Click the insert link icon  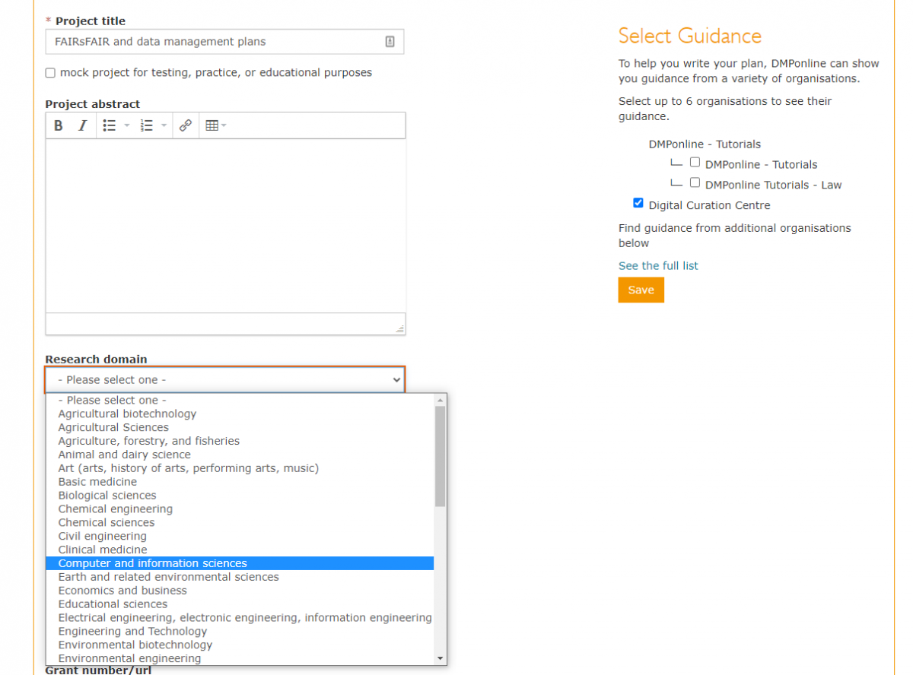[x=185, y=126]
